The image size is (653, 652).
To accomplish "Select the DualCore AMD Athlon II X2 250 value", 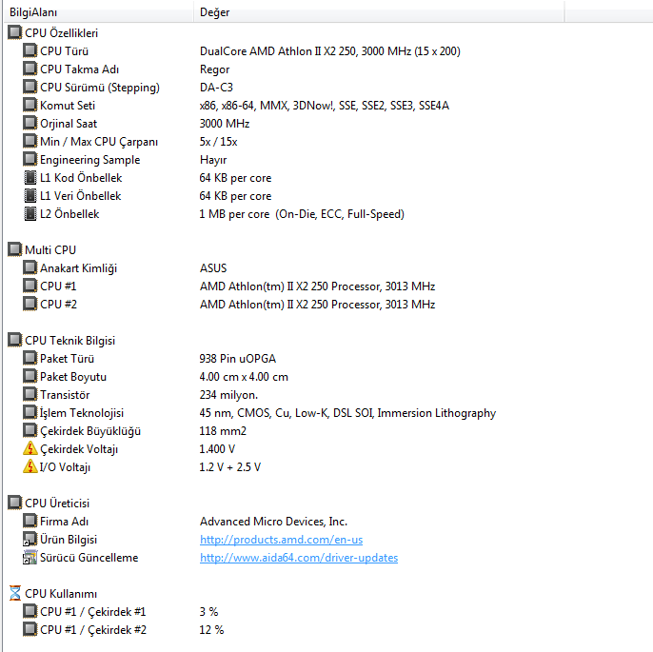I will click(x=329, y=51).
